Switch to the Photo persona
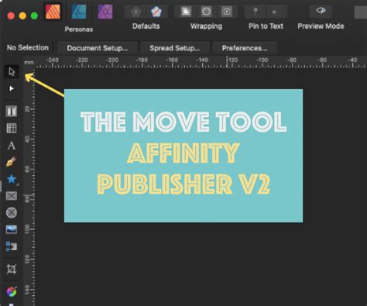The image size is (367, 306). pos(105,12)
